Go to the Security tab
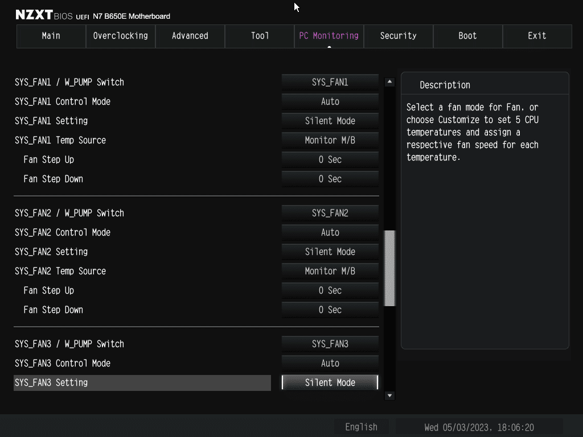Viewport: 583px width, 437px height. (x=398, y=36)
